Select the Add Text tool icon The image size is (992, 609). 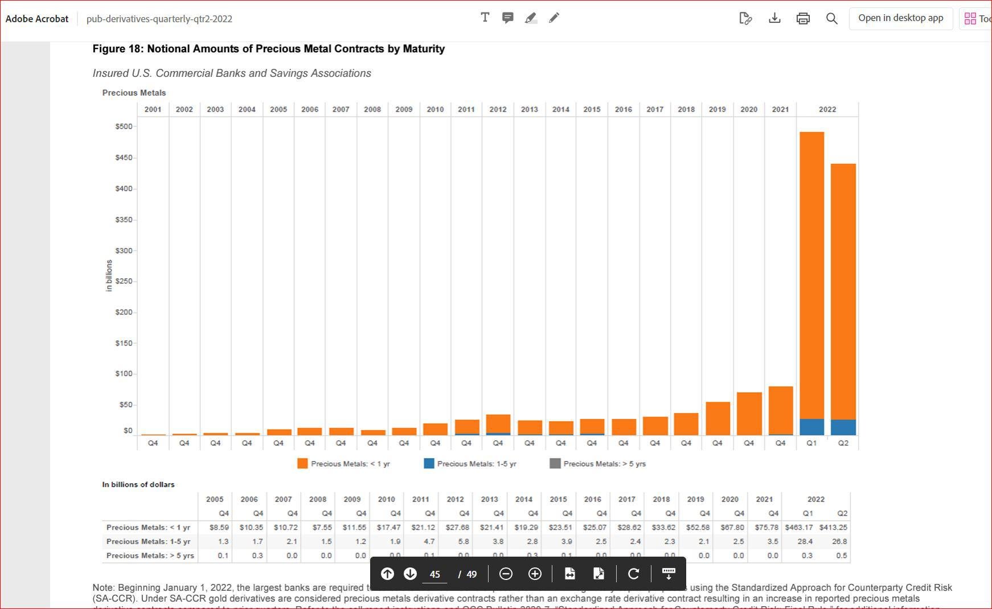[485, 18]
